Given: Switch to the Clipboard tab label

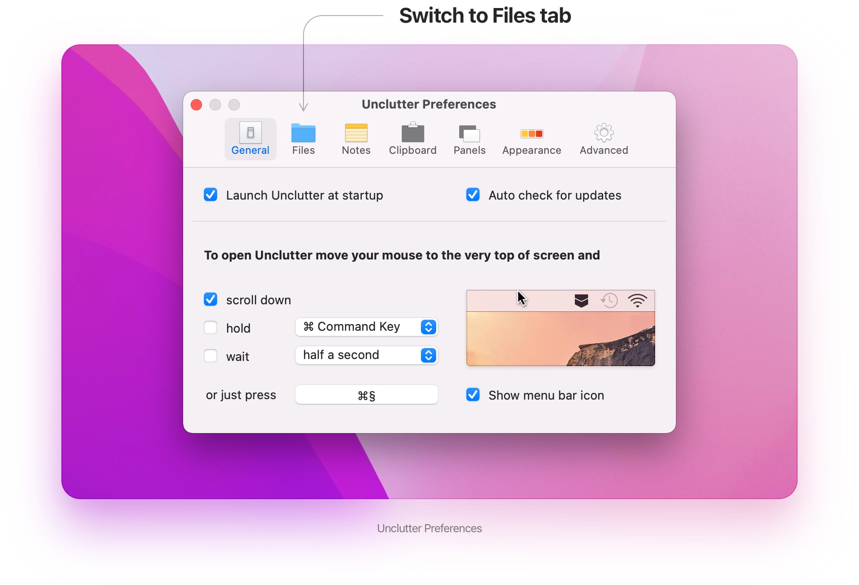Looking at the screenshot, I should click(413, 150).
